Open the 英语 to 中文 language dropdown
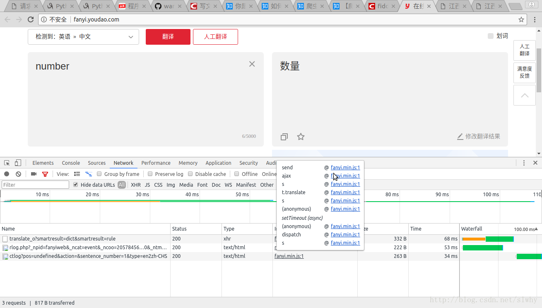This screenshot has height=308, width=542. (x=83, y=37)
